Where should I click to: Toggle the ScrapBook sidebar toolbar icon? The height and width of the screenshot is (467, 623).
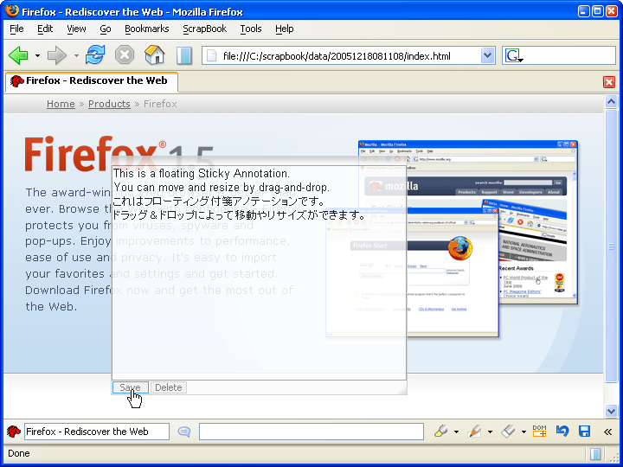(x=184, y=55)
